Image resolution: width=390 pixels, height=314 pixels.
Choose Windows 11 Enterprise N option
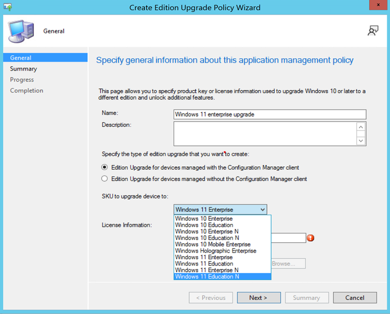223,270
